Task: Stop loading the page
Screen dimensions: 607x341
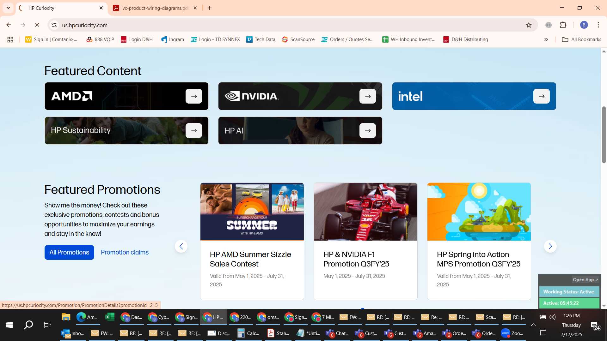Action: click(x=37, y=25)
